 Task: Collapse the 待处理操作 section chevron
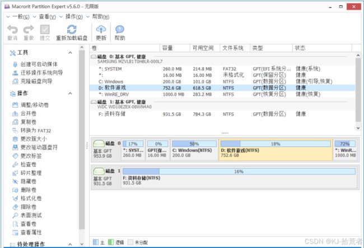(x=70, y=244)
